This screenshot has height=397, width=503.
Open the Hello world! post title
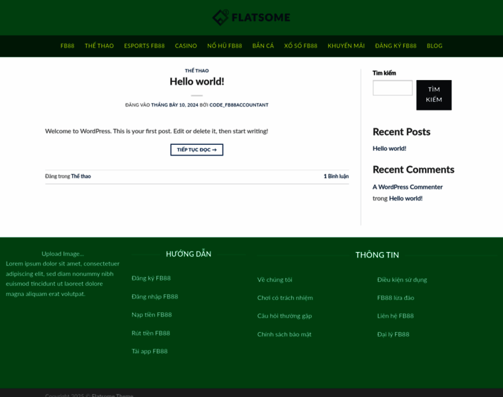coord(197,81)
